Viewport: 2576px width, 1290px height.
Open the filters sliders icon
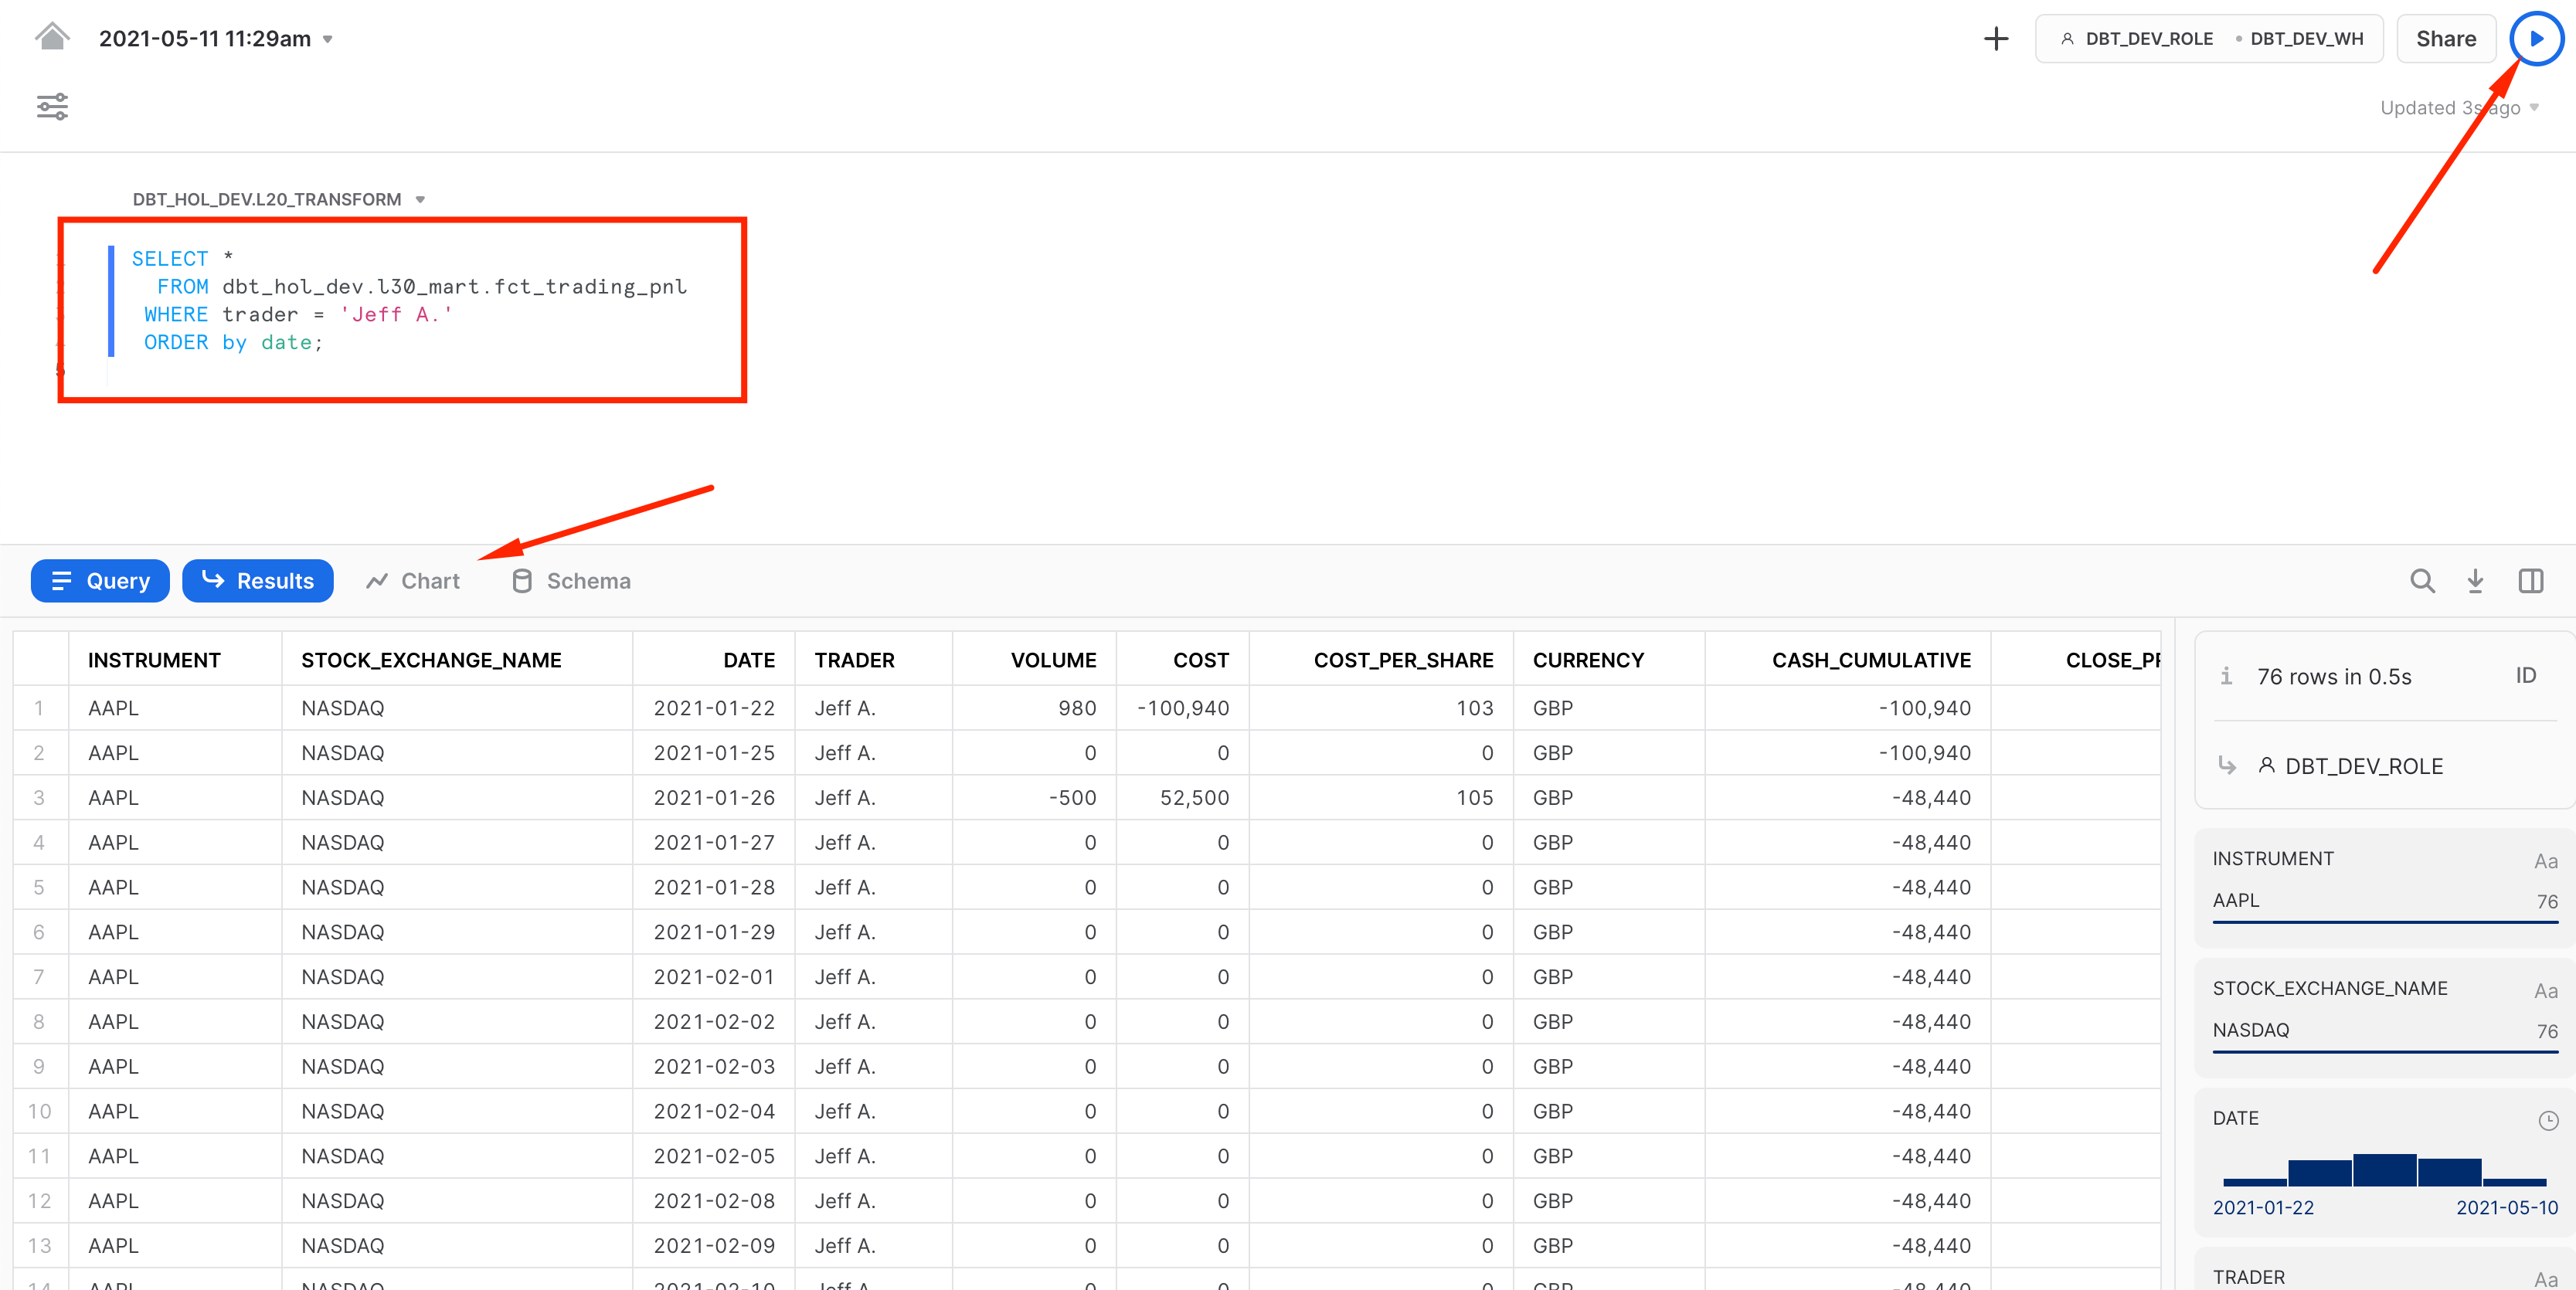pos(52,106)
